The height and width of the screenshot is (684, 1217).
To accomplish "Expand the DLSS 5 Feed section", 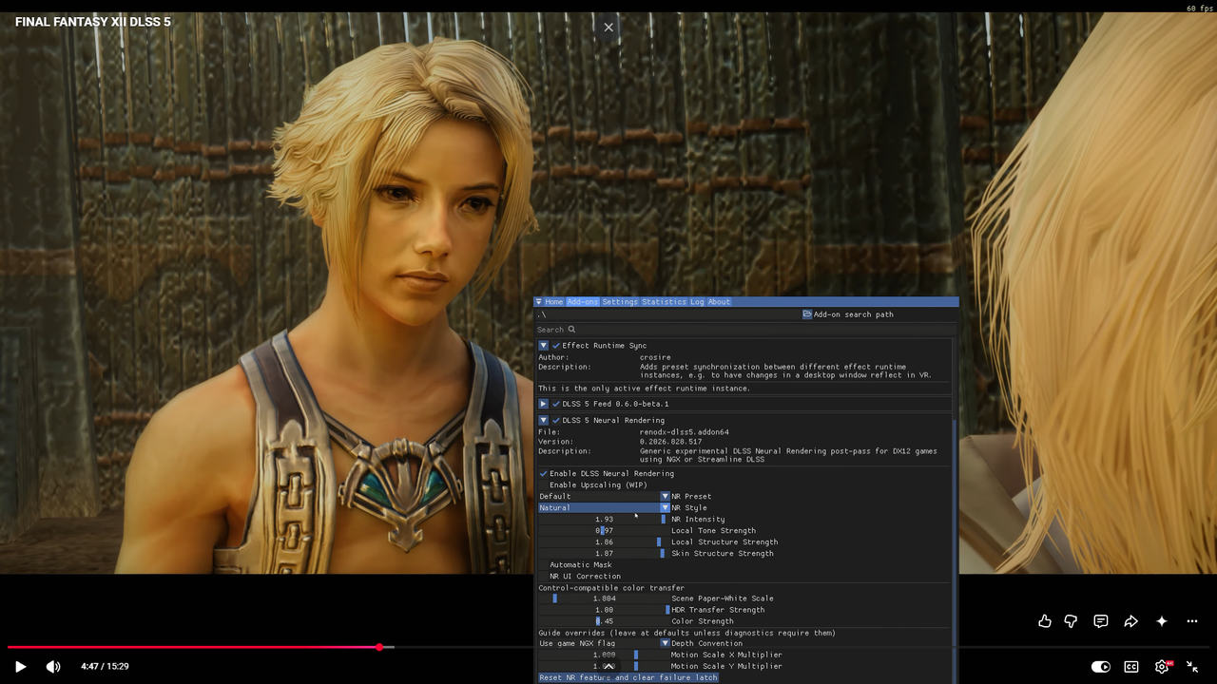I will tap(543, 404).
